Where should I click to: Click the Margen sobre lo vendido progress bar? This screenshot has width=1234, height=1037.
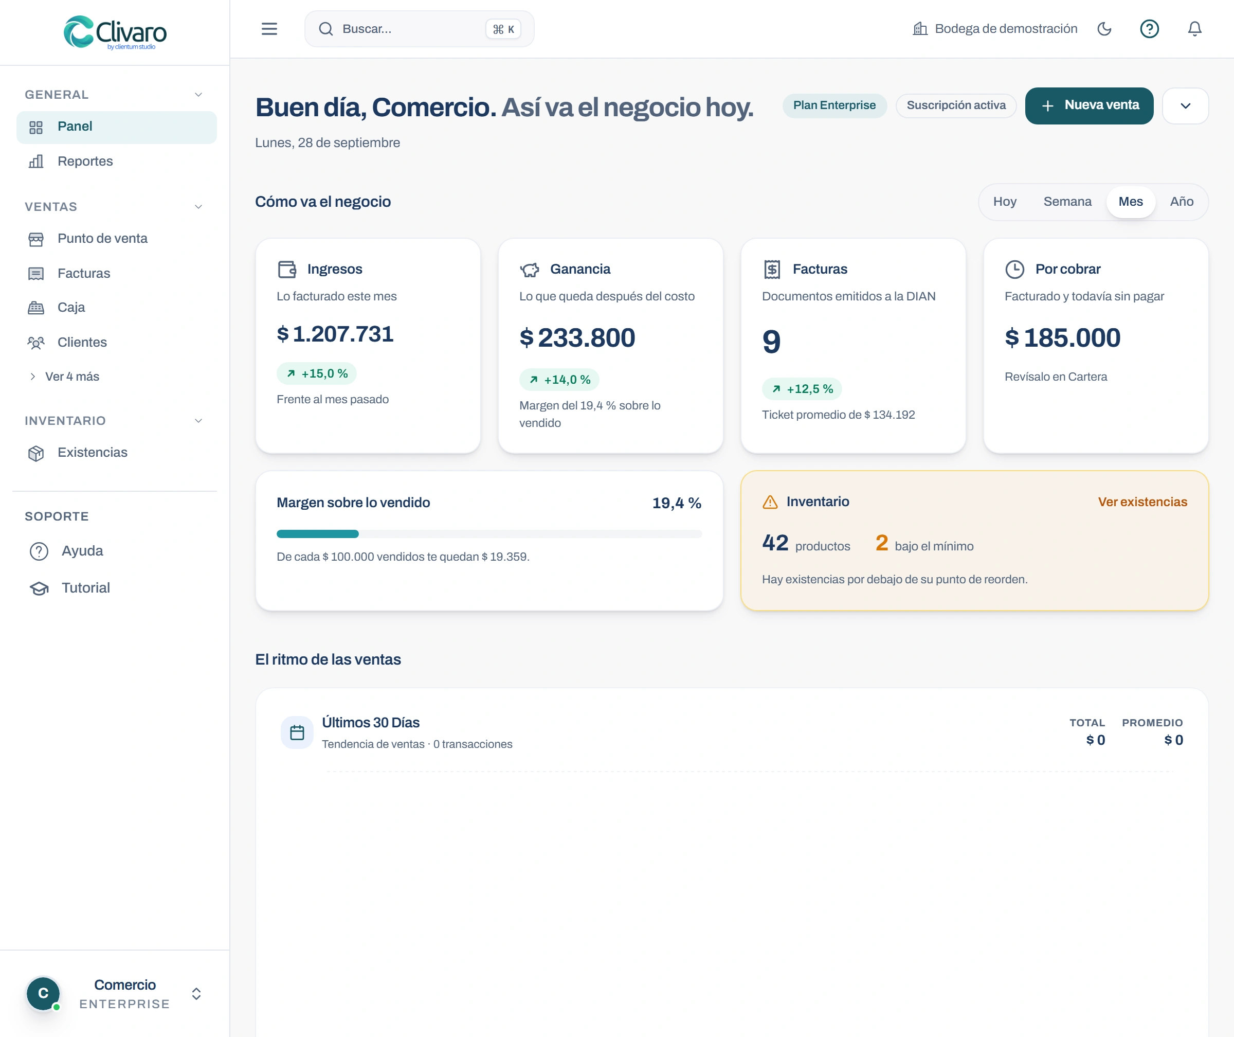click(x=489, y=534)
